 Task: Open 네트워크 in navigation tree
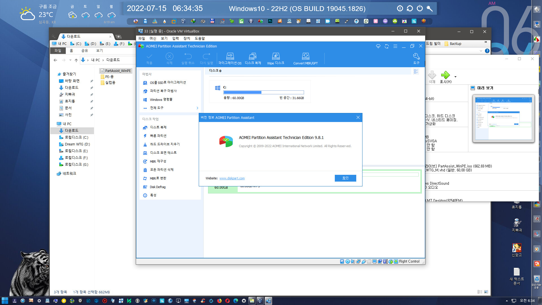coord(67,174)
